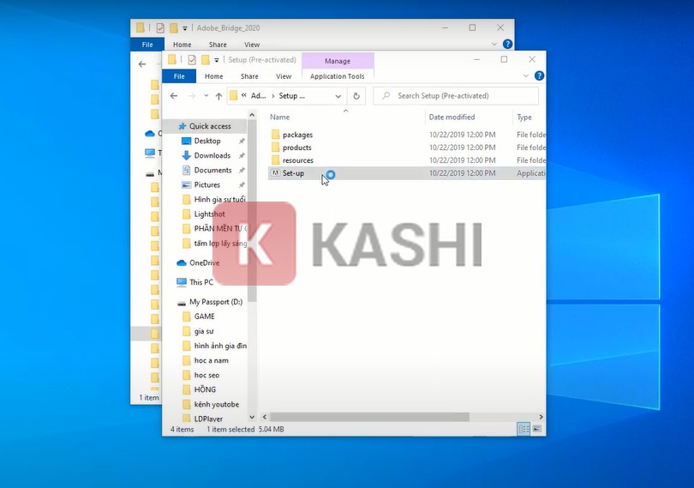Open the gia sư folder
Screen dimensions: 694x488
tap(204, 331)
